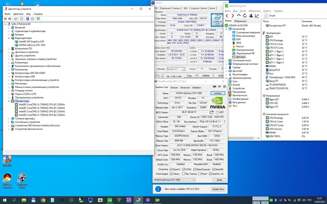Click AIDA64 graph chart toolbar icon
This screenshot has width=327, height=204.
coord(257,16)
